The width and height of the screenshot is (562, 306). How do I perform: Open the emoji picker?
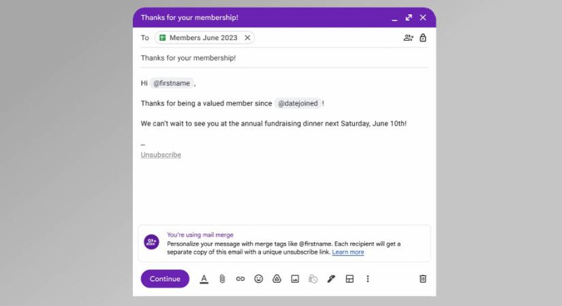[x=258, y=279]
